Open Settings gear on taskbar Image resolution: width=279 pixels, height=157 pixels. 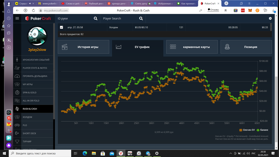[157, 153]
